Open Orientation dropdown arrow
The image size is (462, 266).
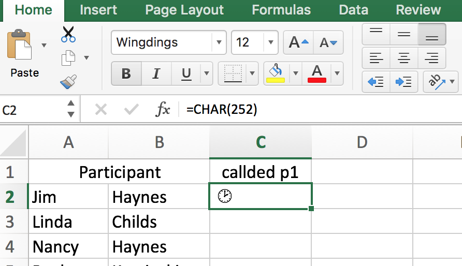pos(452,82)
